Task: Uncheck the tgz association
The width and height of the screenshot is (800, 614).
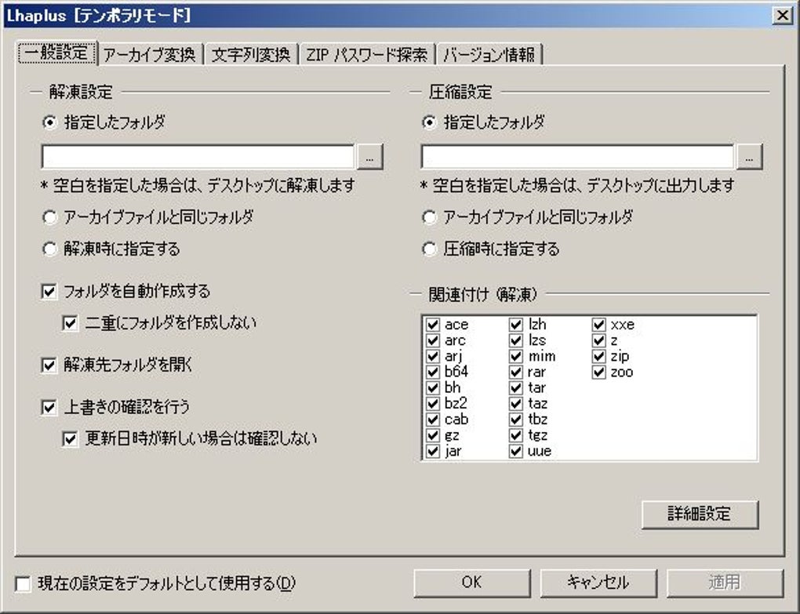Action: coord(516,435)
